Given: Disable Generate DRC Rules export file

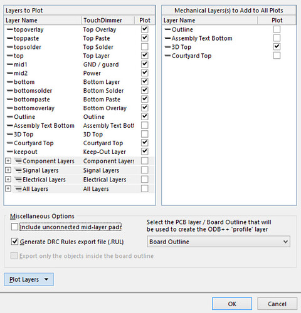Looking at the screenshot, I should pyautogui.click(x=14, y=242).
